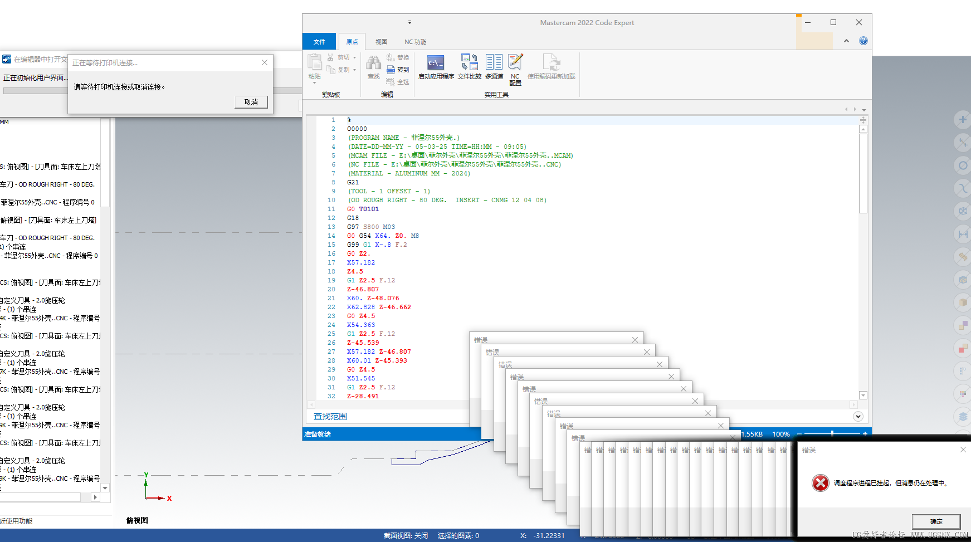
Task: Click the 粘贴 (Paste) clipboard icon
Action: (315, 62)
